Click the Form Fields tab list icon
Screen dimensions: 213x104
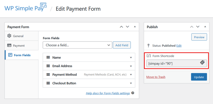pos(10,55)
